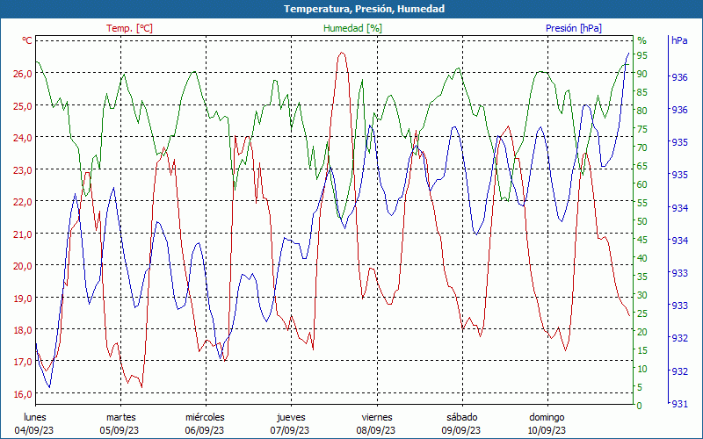Click the 16,0 temperature axis value
The width and height of the screenshot is (703, 439).
(23, 393)
